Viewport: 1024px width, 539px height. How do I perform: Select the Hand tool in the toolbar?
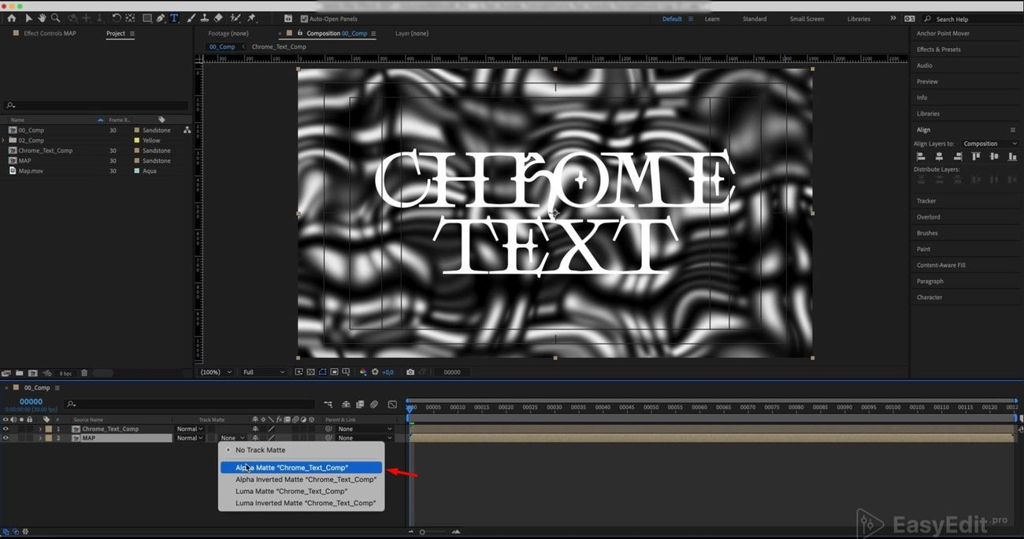pos(42,18)
